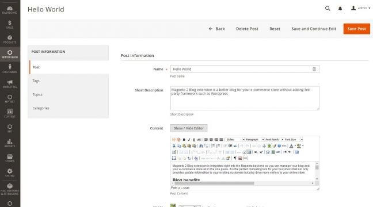Go to Dashboard in sidebar
This screenshot has width=373, height=207.
click(x=10, y=10)
